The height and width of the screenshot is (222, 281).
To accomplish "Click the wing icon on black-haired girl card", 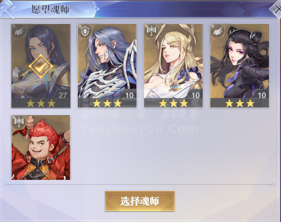I will [x=218, y=31].
